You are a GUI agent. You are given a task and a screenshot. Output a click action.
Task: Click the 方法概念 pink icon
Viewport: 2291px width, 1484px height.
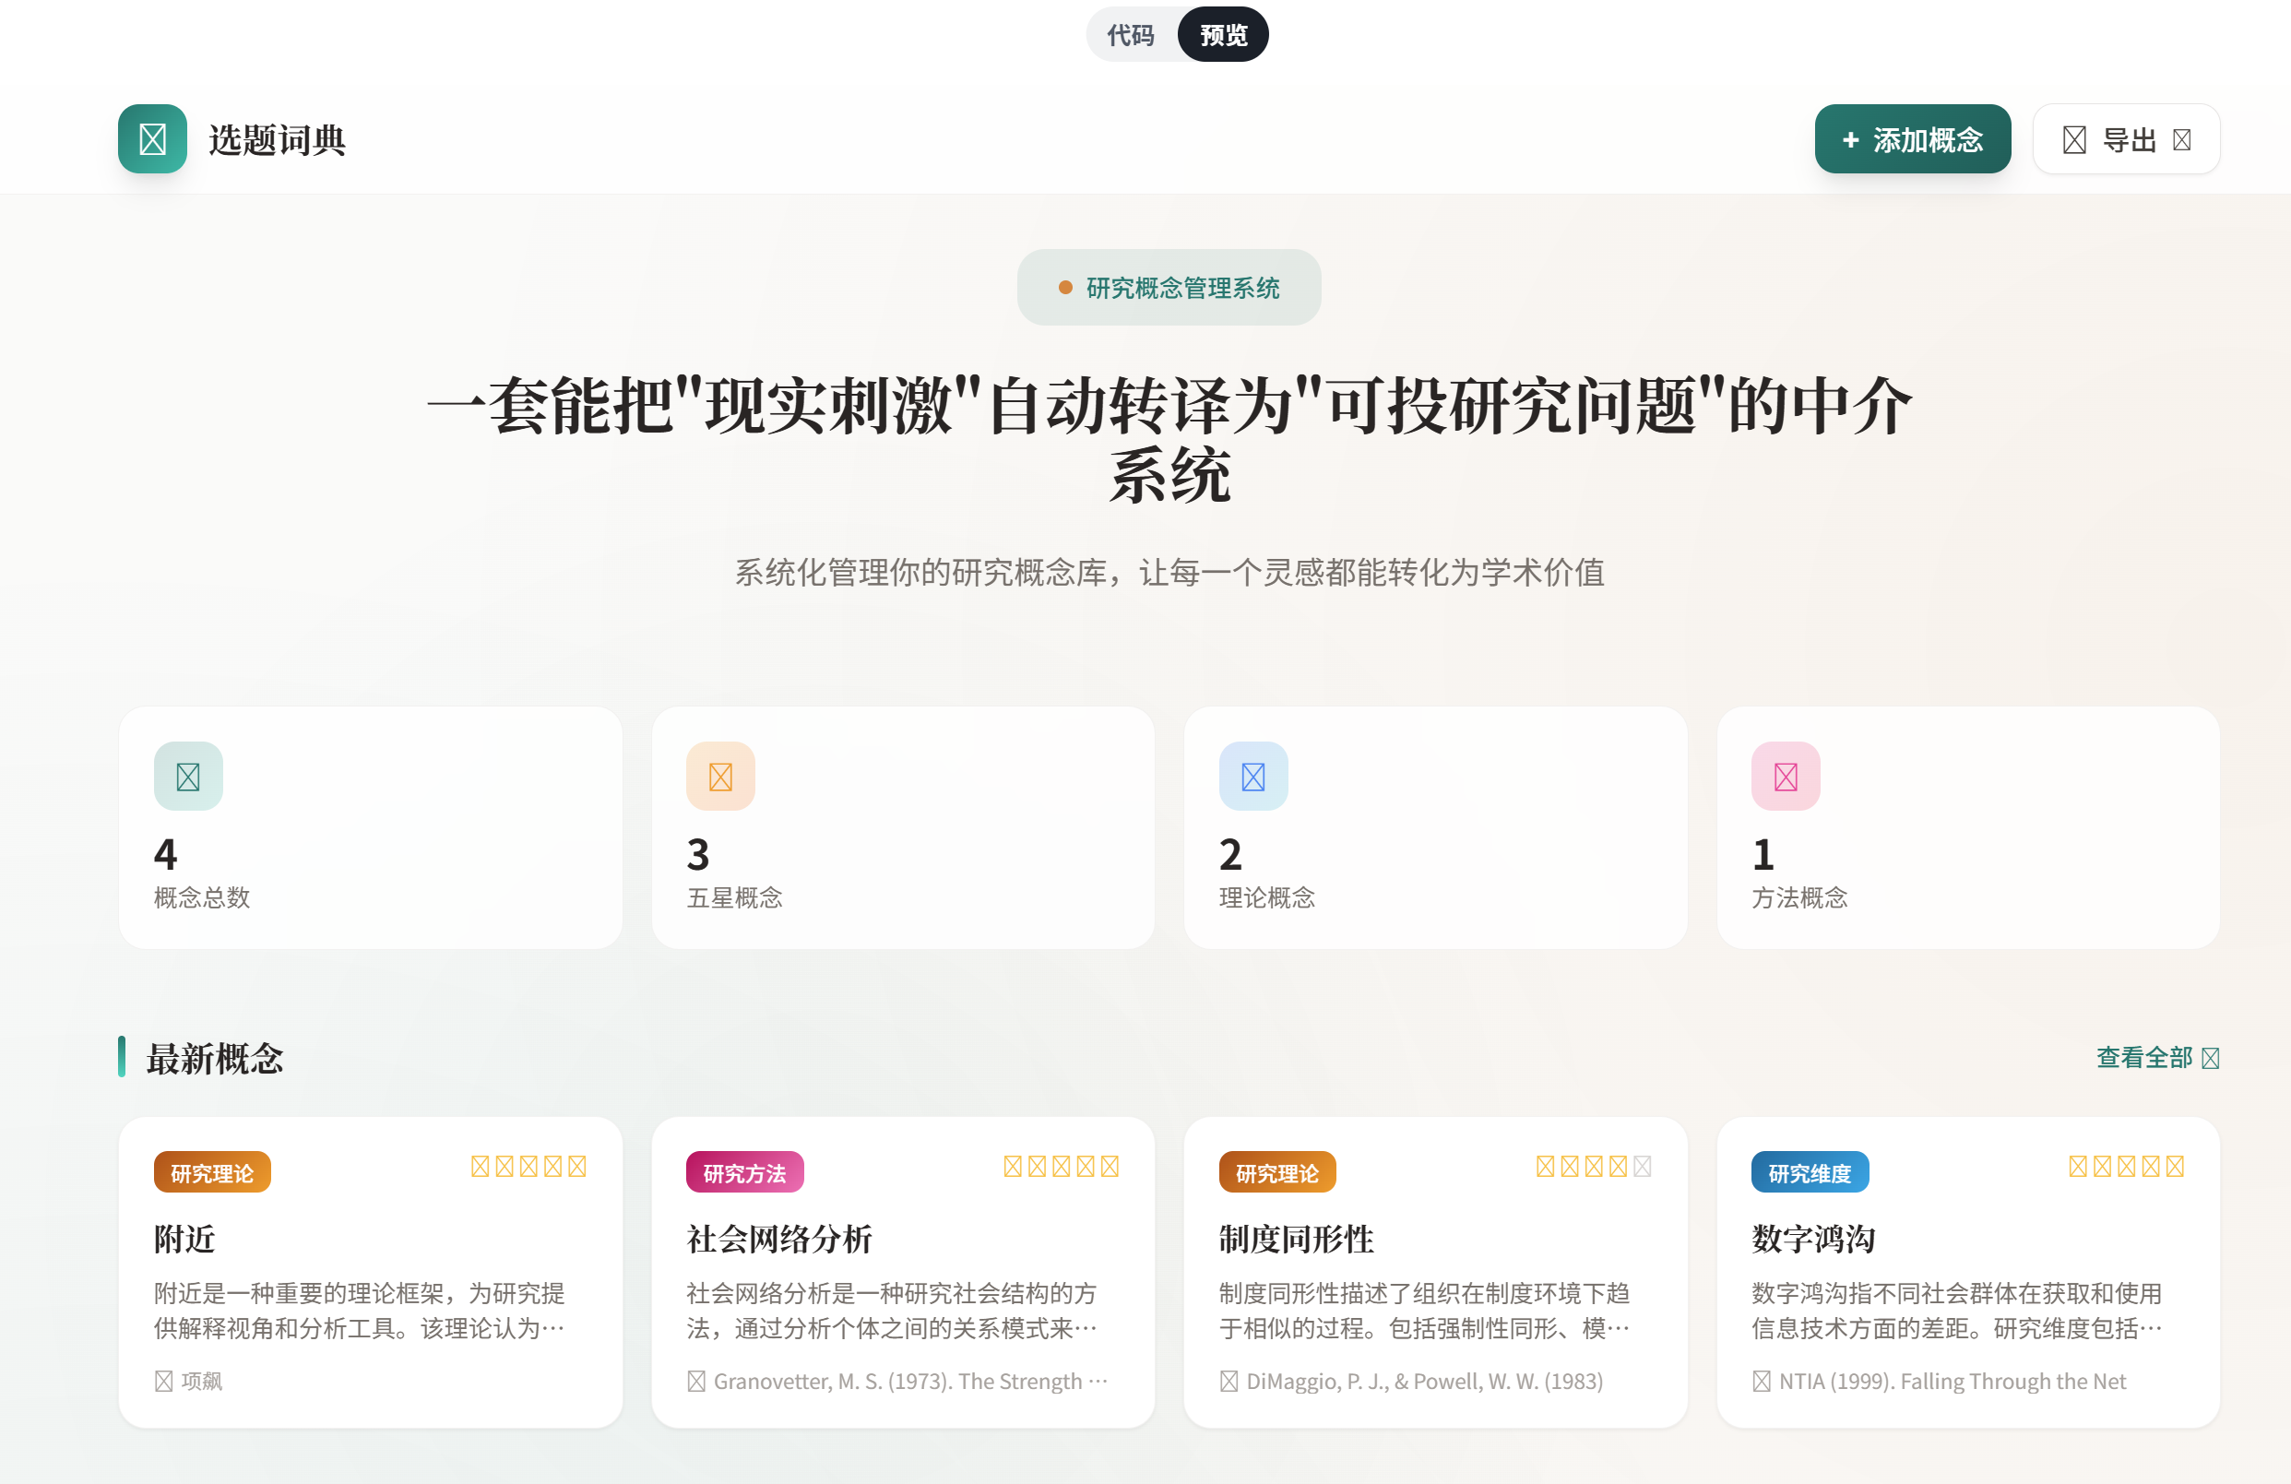point(1785,776)
